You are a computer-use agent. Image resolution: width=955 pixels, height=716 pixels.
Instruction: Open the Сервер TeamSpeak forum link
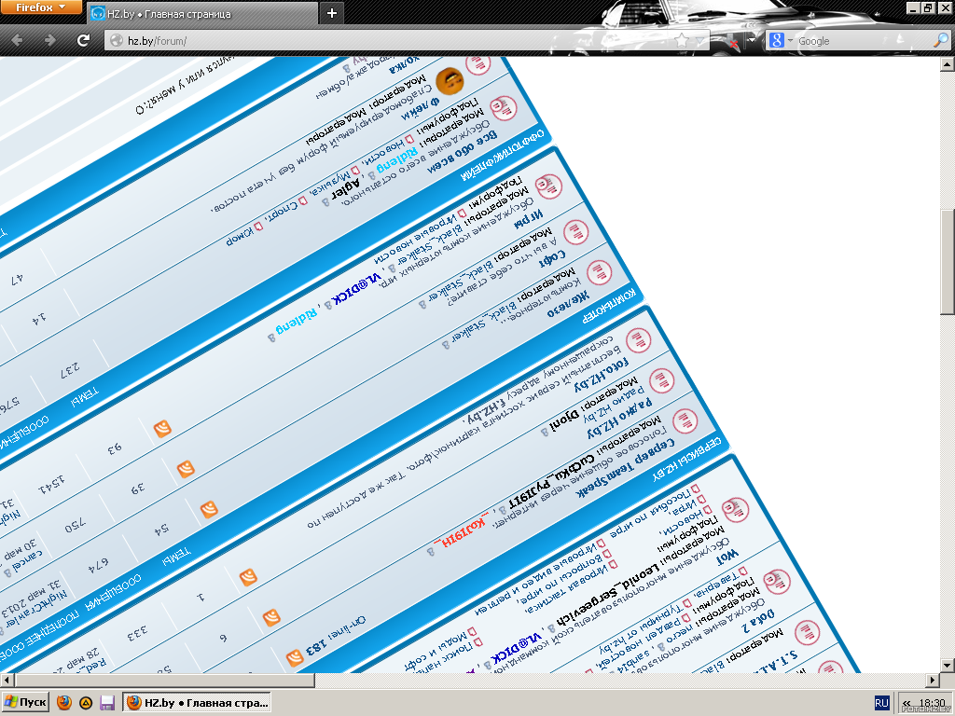pyautogui.click(x=625, y=468)
